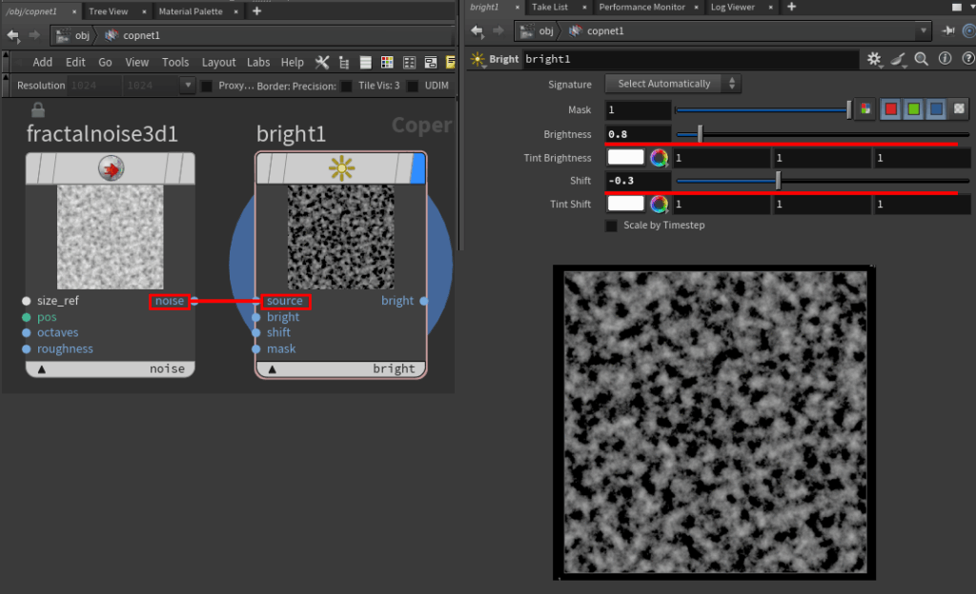Click the Brightness value input field
This screenshot has width=976, height=594.
[638, 134]
